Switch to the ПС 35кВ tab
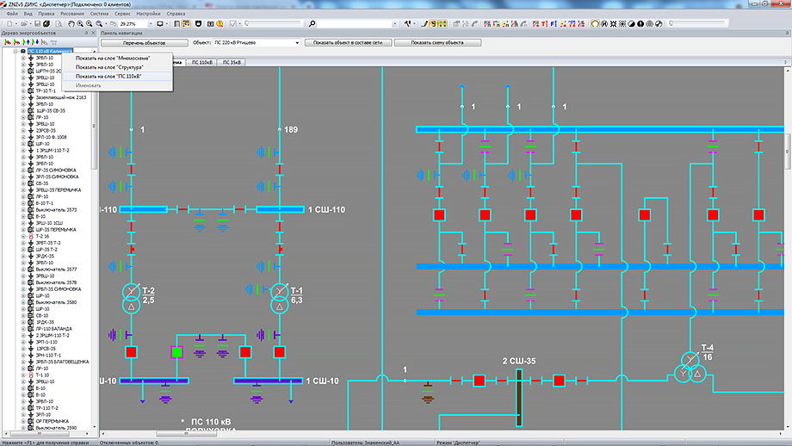The image size is (792, 446). [x=232, y=63]
